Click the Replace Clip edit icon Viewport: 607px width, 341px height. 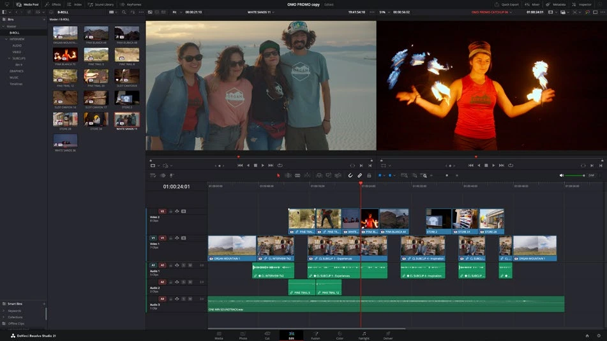pyautogui.click(x=338, y=175)
